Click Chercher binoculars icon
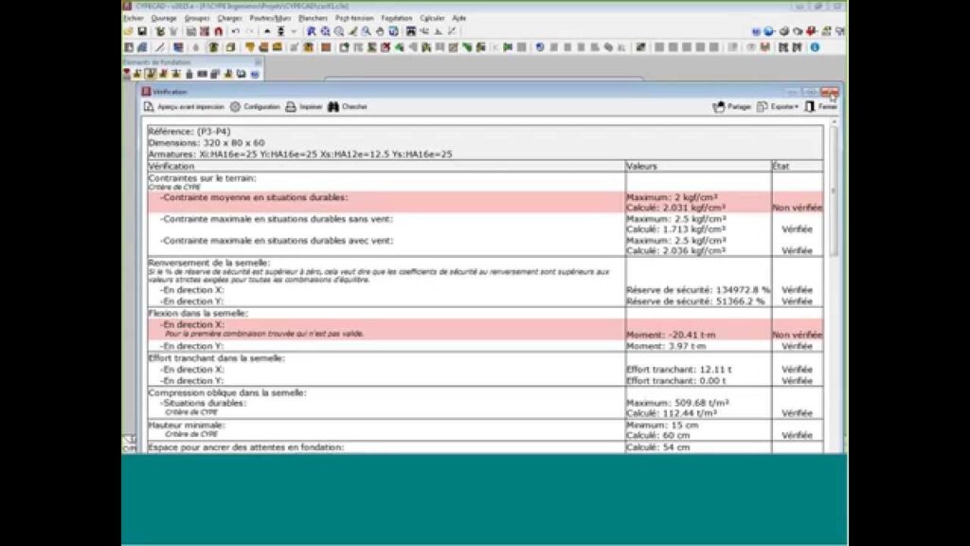The height and width of the screenshot is (546, 970). click(333, 107)
